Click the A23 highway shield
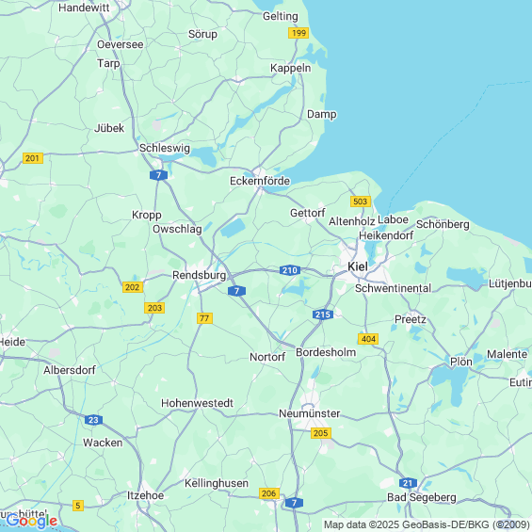Image resolution: width=532 pixels, height=532 pixels. [93, 420]
